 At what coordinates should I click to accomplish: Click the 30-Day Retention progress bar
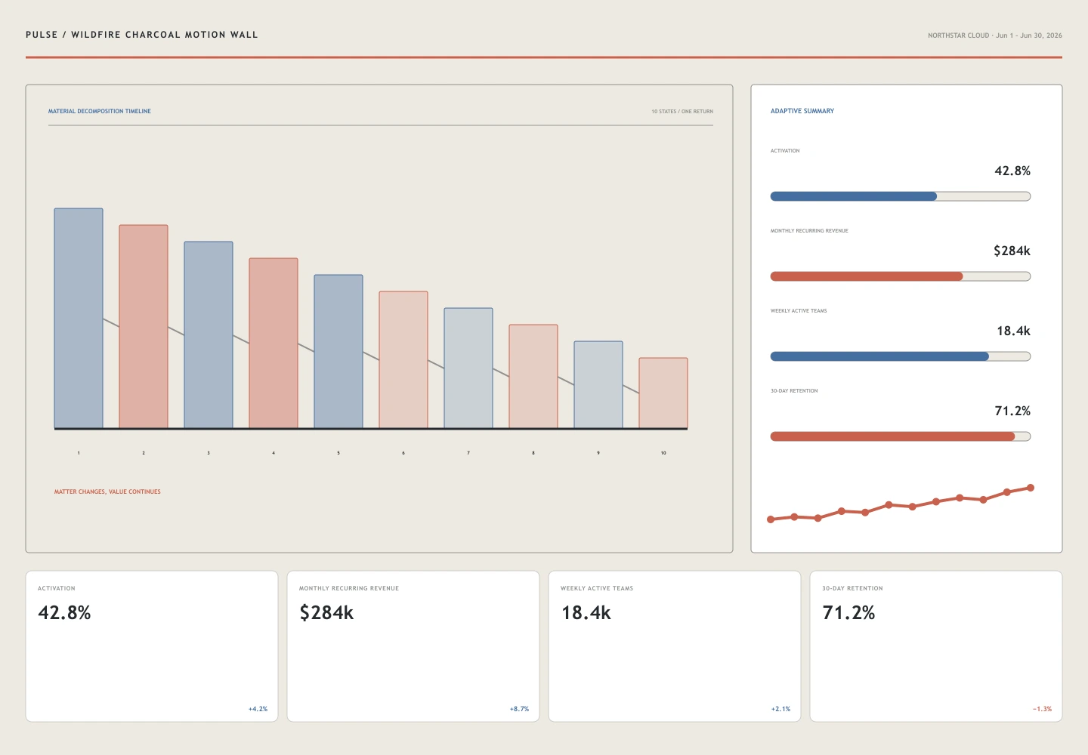point(901,436)
